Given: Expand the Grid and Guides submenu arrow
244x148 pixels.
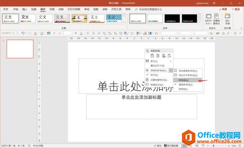Looking at the screenshot, I should [x=171, y=70].
